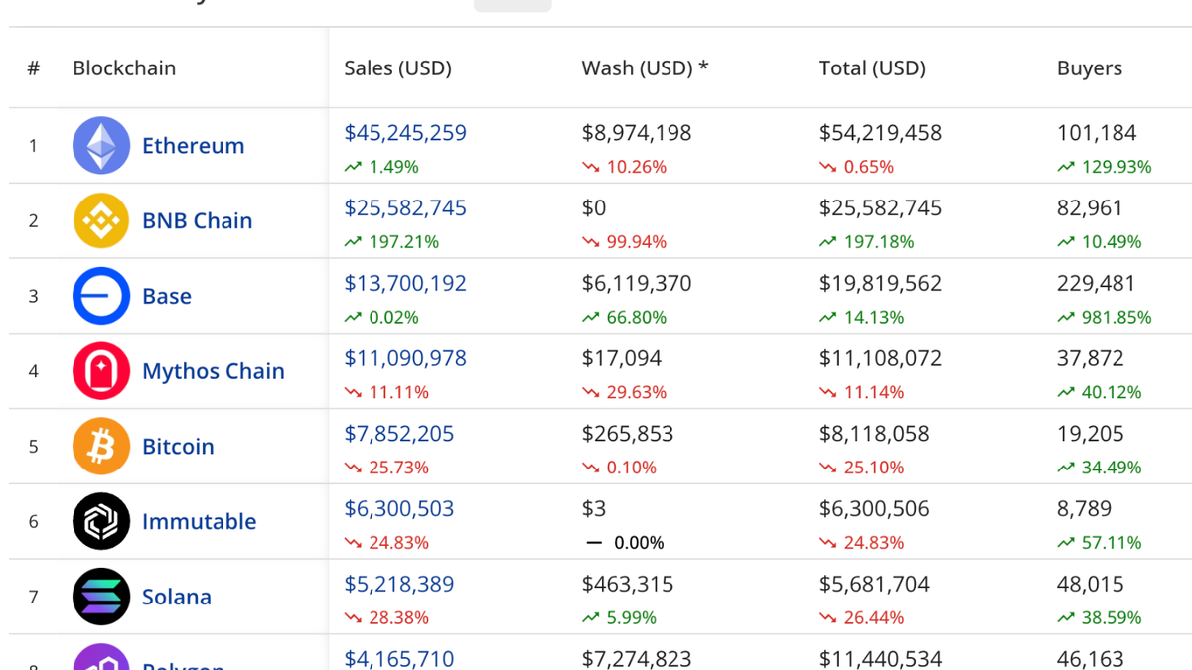Viewport: 1192px width, 670px height.
Task: Select Solana buyers count 48,015
Action: [1091, 584]
